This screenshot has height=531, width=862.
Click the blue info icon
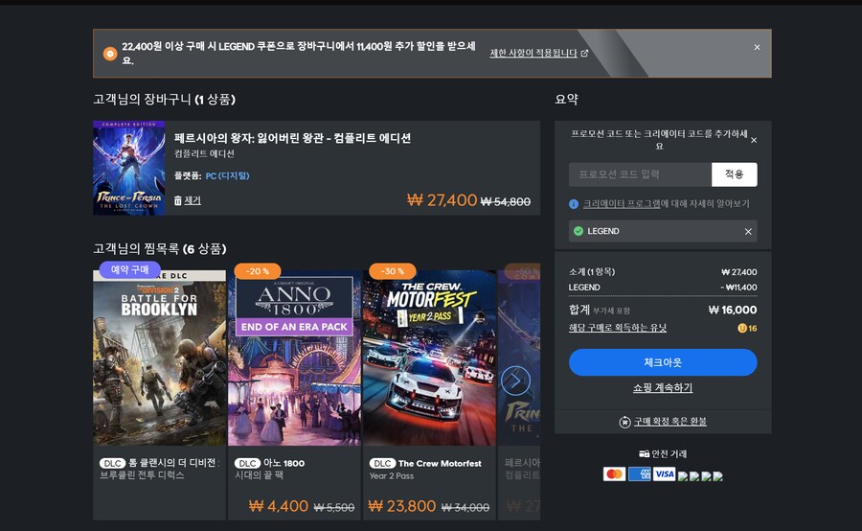(x=574, y=204)
